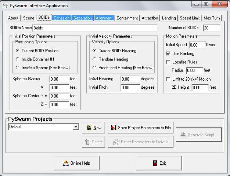The image size is (230, 176).
Task: Click the sphere center X field
Action: click(59, 88)
